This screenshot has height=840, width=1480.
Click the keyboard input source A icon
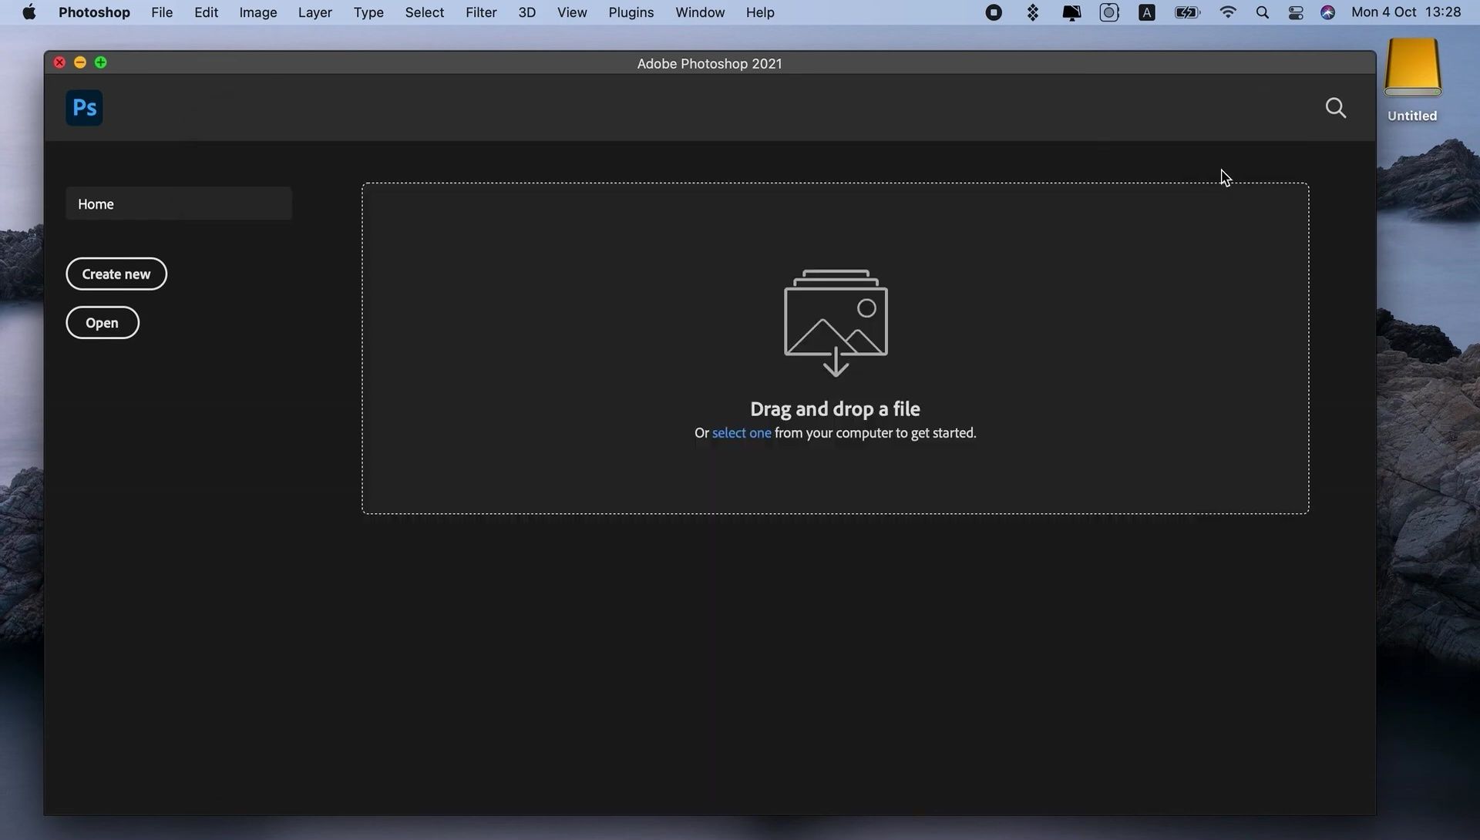point(1147,12)
